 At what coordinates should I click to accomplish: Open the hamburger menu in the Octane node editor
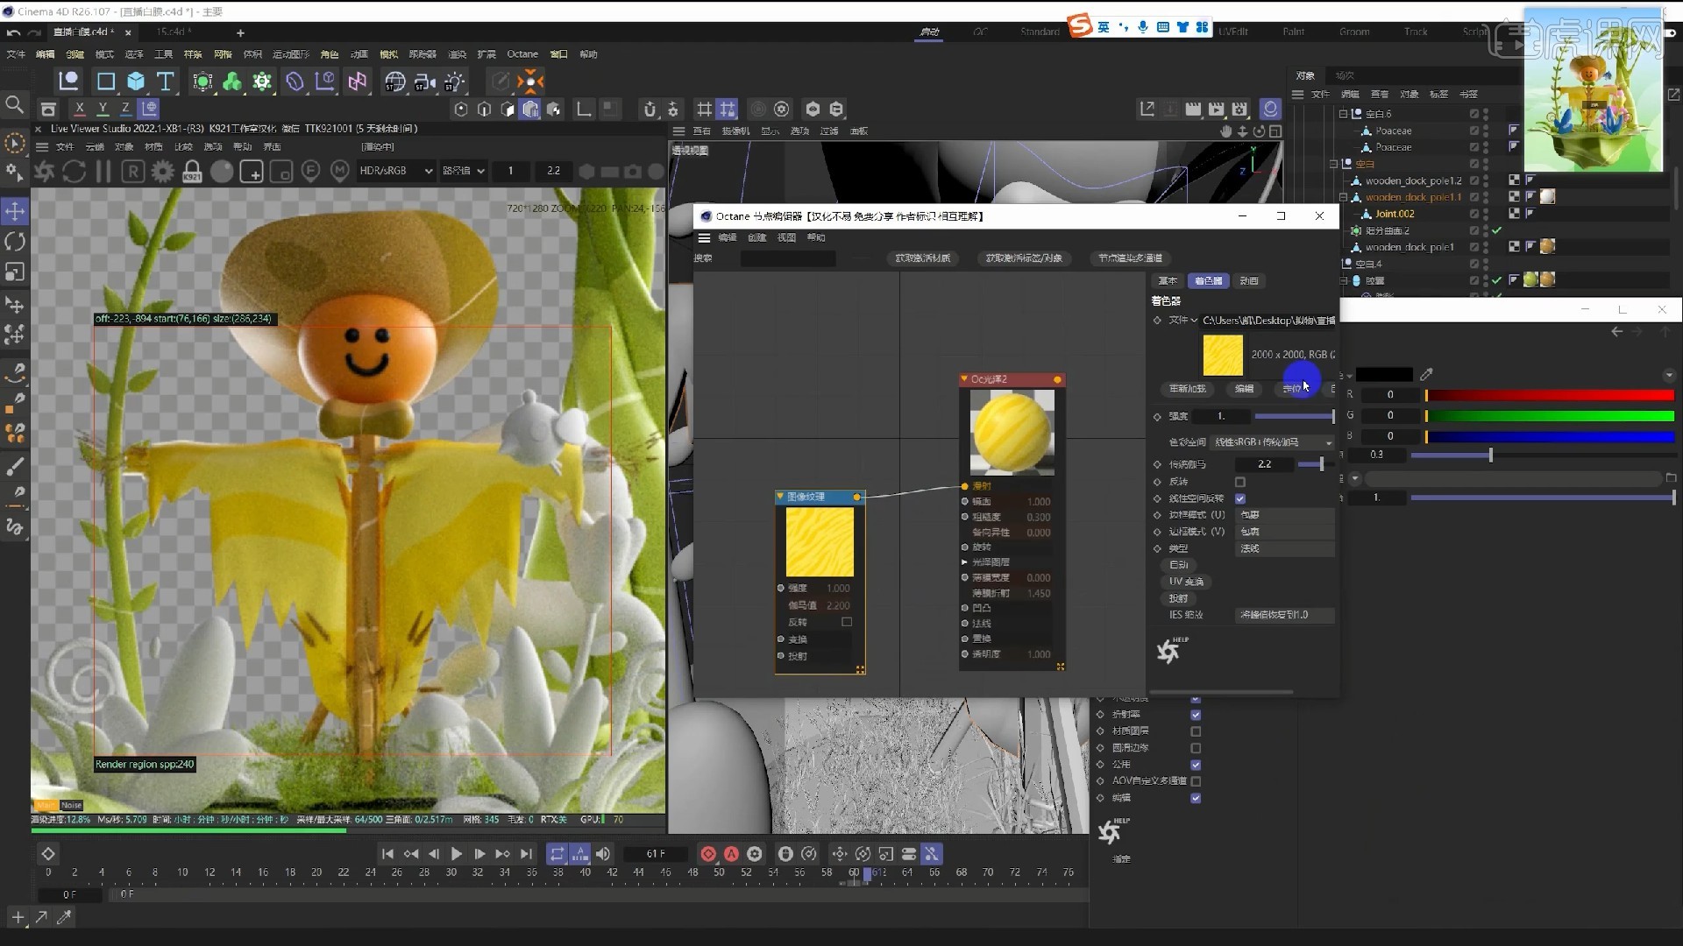tap(706, 237)
